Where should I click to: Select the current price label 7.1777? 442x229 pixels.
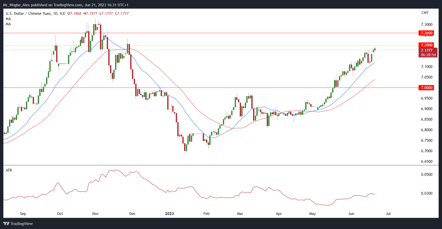(427, 50)
